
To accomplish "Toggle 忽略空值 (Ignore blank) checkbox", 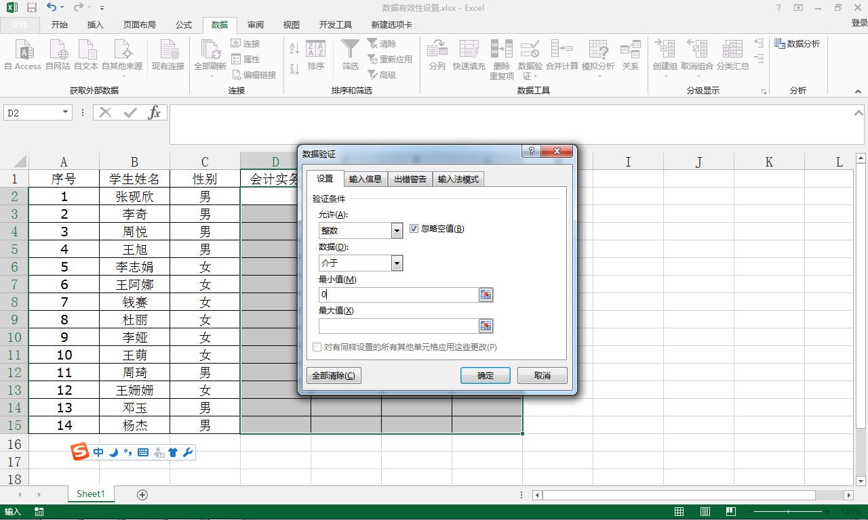I will coord(414,229).
